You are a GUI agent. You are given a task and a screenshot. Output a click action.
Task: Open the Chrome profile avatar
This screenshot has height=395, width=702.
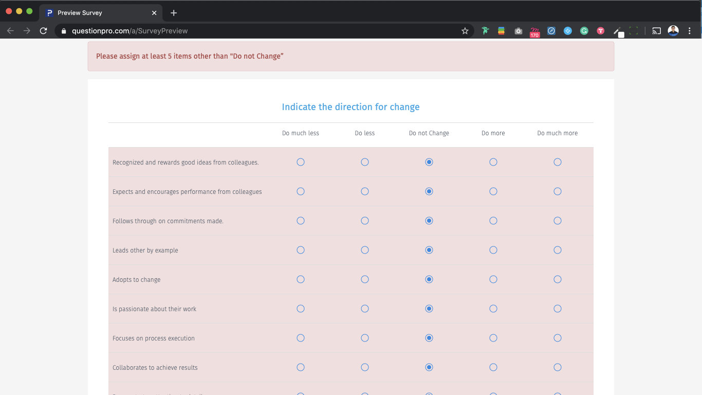pyautogui.click(x=673, y=31)
